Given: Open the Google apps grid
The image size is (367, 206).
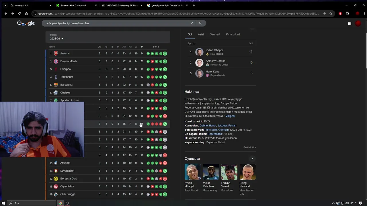Looking at the screenshot, I should click(x=350, y=23).
